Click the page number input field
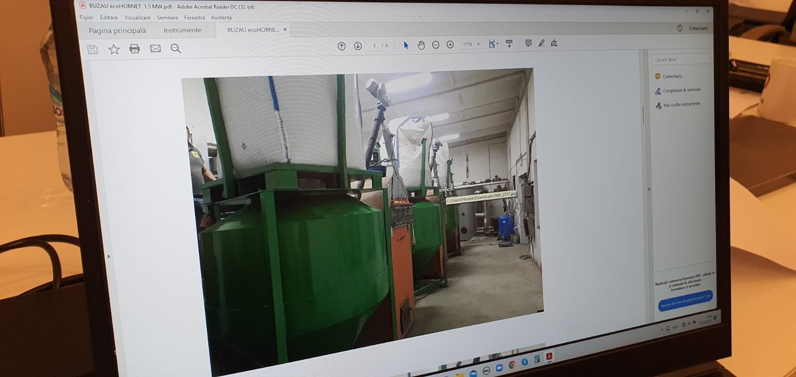 click(375, 46)
